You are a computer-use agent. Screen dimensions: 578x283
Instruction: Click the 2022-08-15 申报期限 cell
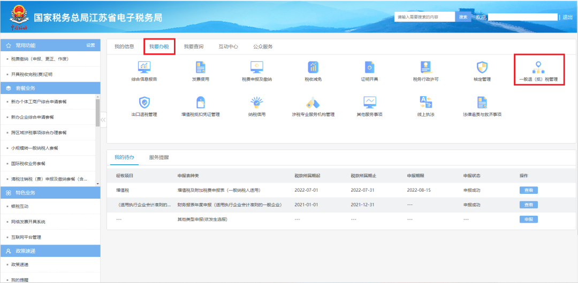419,190
